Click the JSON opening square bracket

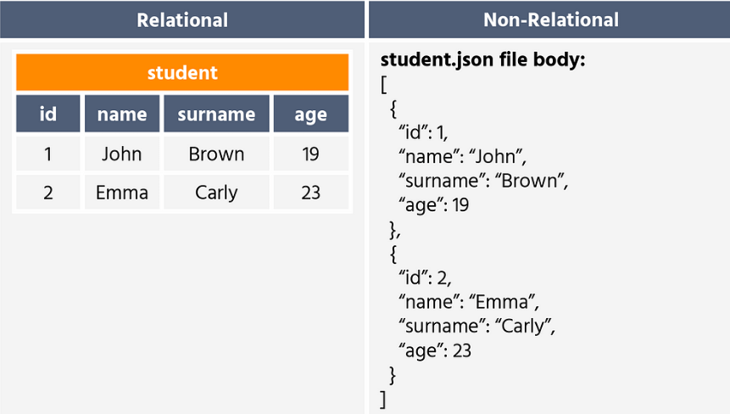coord(383,85)
